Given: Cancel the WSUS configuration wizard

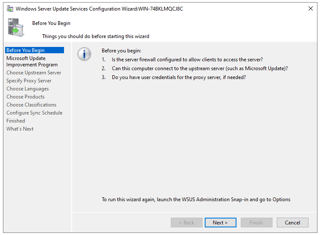Looking at the screenshot, I should click(292, 223).
